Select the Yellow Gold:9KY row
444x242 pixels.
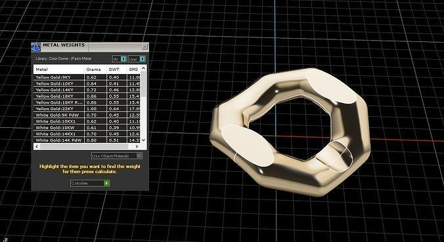(x=87, y=77)
